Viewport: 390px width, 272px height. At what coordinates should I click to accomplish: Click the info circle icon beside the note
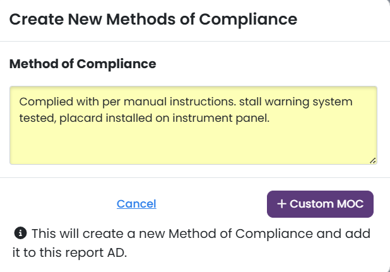tap(20, 234)
